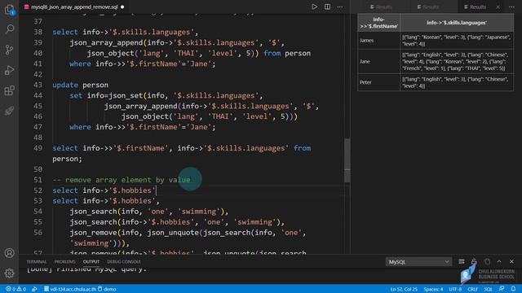Place cursor on 'update person' line

80,85
